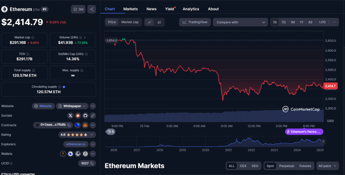Open the All pairs dropdown

tap(327, 166)
